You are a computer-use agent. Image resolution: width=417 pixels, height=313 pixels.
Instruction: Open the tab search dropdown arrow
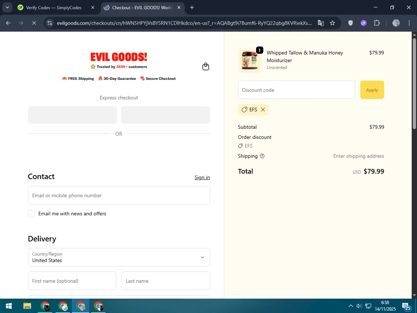7,8
